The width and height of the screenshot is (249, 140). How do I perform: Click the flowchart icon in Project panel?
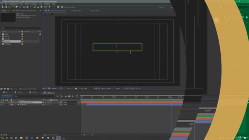[x=40, y=34]
